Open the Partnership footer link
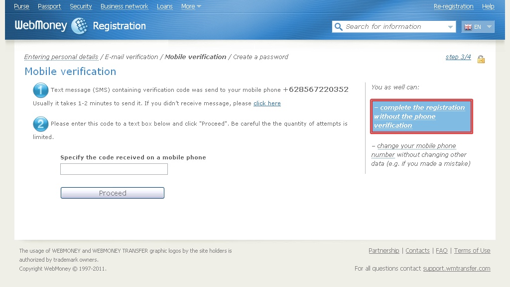This screenshot has height=287, width=510. click(x=384, y=250)
